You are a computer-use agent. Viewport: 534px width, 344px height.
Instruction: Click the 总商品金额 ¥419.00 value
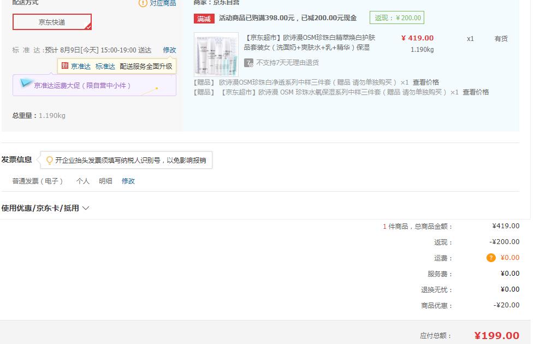(506, 226)
